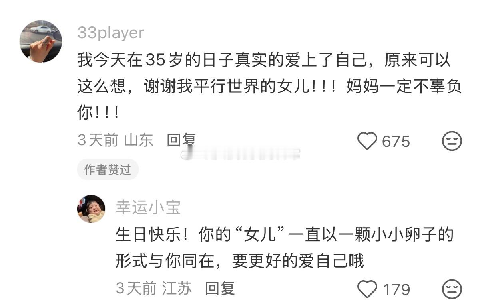Click the 179 like count

pos(396,289)
